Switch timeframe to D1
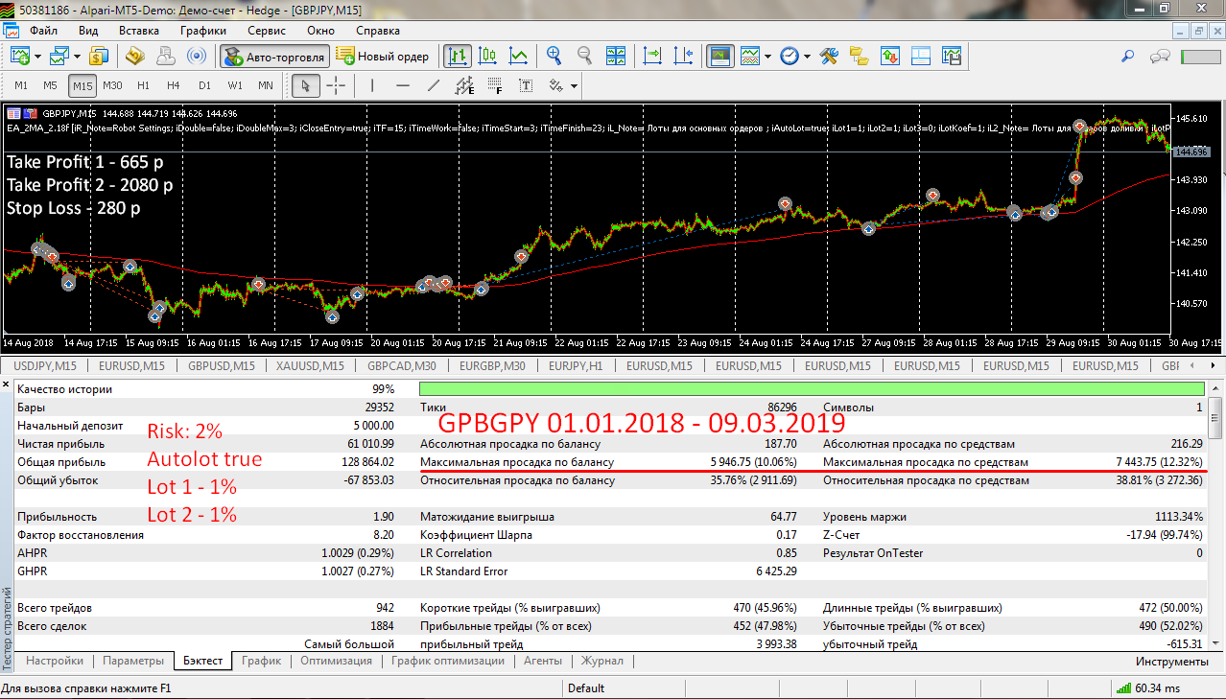This screenshot has width=1226, height=699. (x=204, y=85)
